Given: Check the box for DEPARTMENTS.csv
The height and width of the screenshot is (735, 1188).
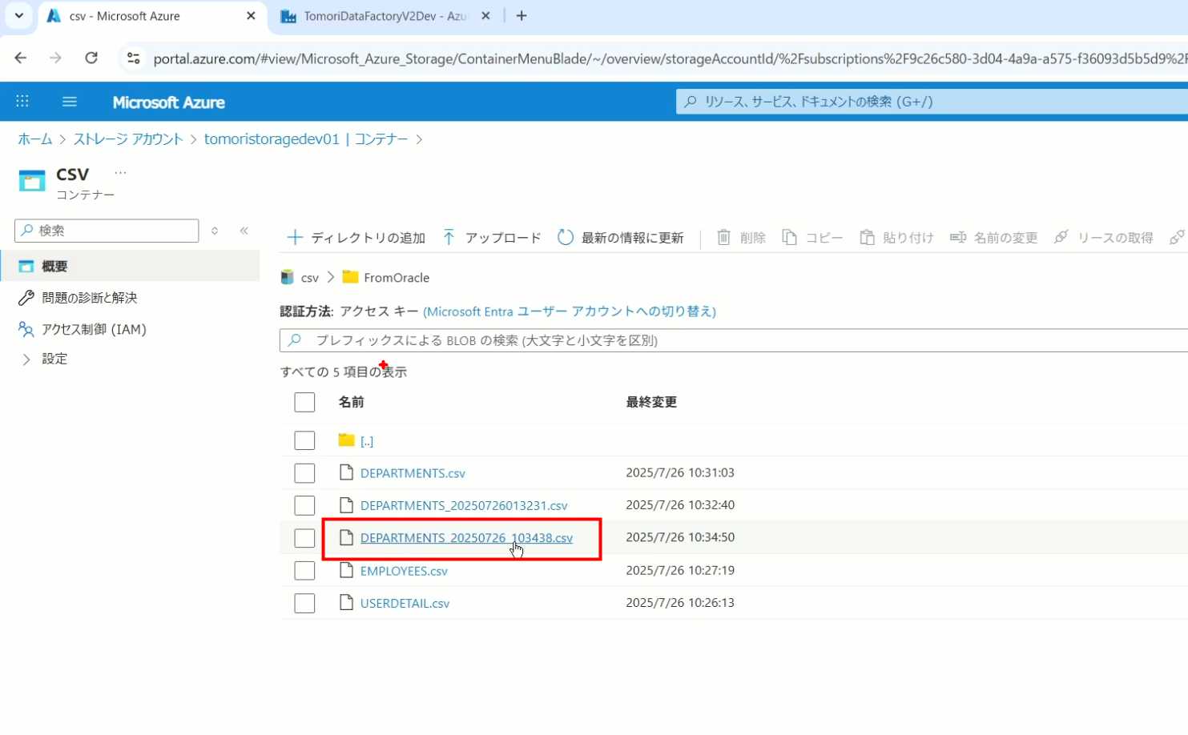Looking at the screenshot, I should (304, 473).
